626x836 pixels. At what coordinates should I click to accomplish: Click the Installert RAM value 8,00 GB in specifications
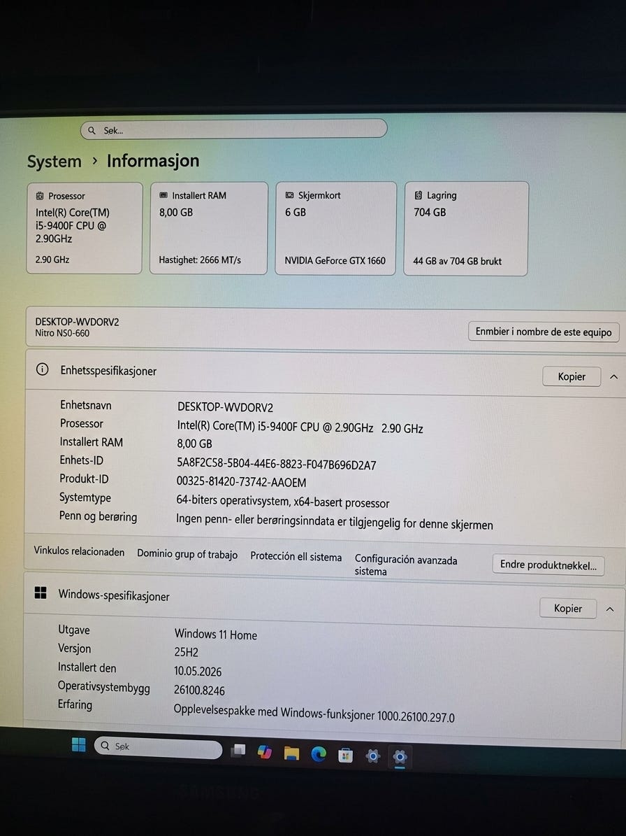[194, 444]
